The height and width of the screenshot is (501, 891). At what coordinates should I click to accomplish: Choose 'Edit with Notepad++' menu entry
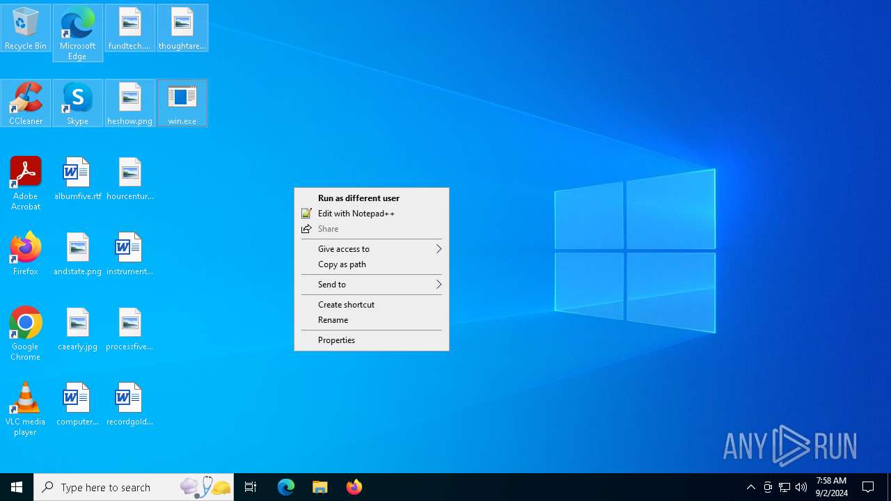point(372,214)
